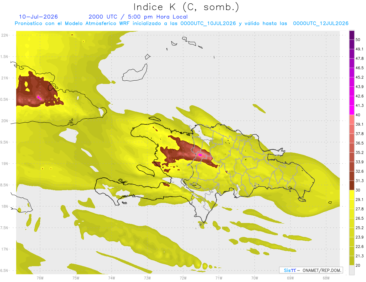Image resolution: width=366 pixels, height=282 pixels.
Task: Click the magenta K-index peak on Hispaniola
Action: tap(200, 155)
